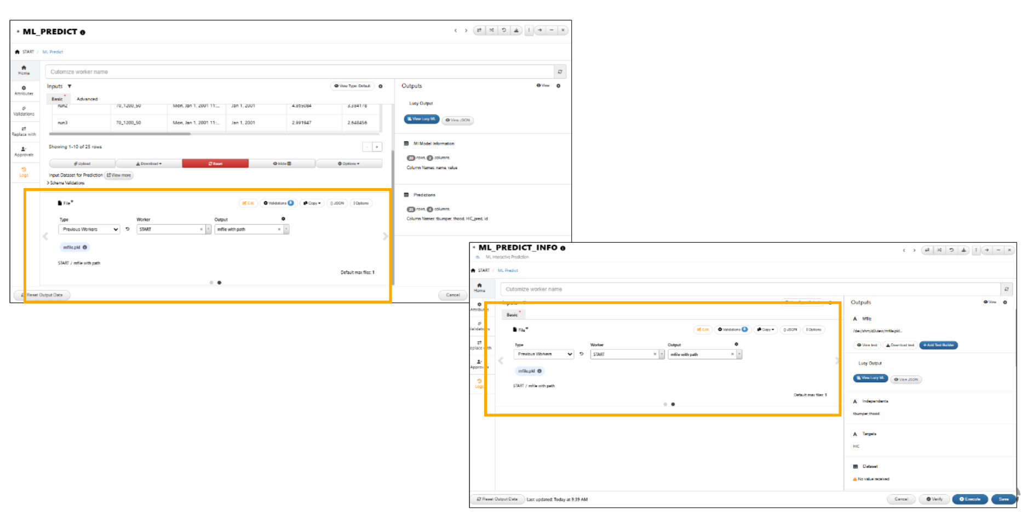Open Replace with in ML_PREDICT sidebar
The width and height of the screenshot is (1027, 513).
[24, 131]
